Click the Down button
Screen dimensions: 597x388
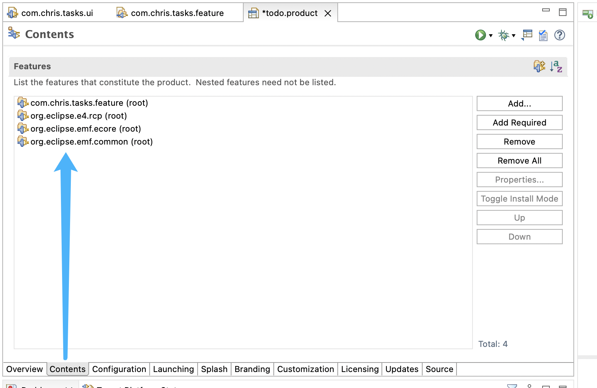pyautogui.click(x=520, y=237)
